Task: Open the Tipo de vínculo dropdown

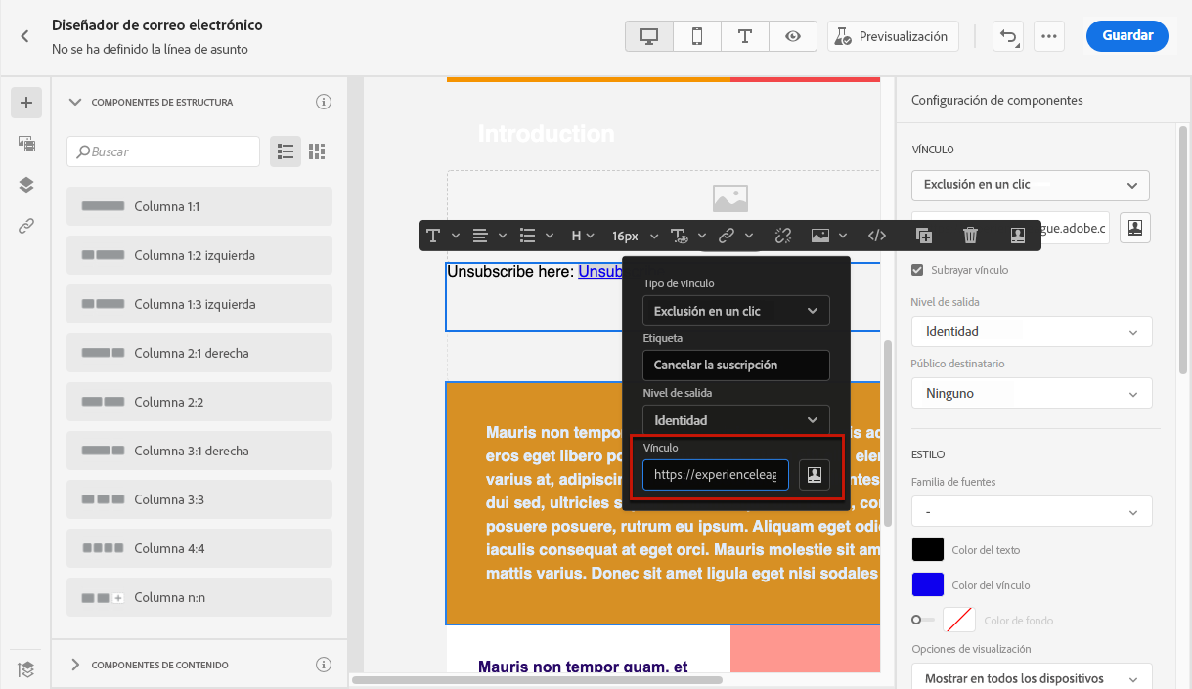Action: point(735,311)
